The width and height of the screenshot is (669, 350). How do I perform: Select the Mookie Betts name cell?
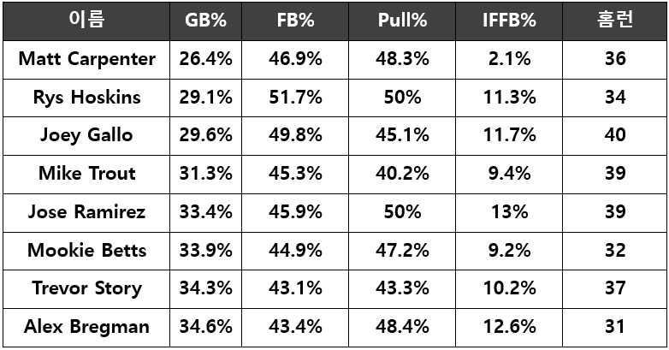coord(86,251)
